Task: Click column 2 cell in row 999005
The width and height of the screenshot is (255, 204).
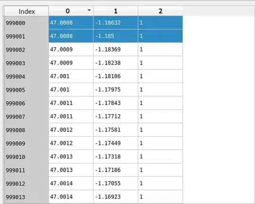Action: click(161, 90)
